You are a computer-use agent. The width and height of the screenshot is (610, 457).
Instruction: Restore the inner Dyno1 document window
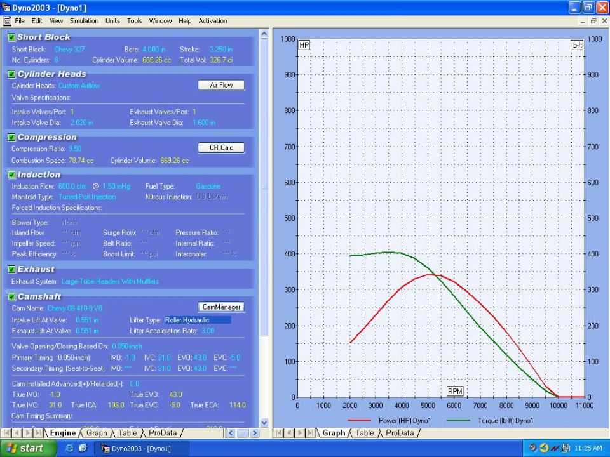tap(593, 21)
